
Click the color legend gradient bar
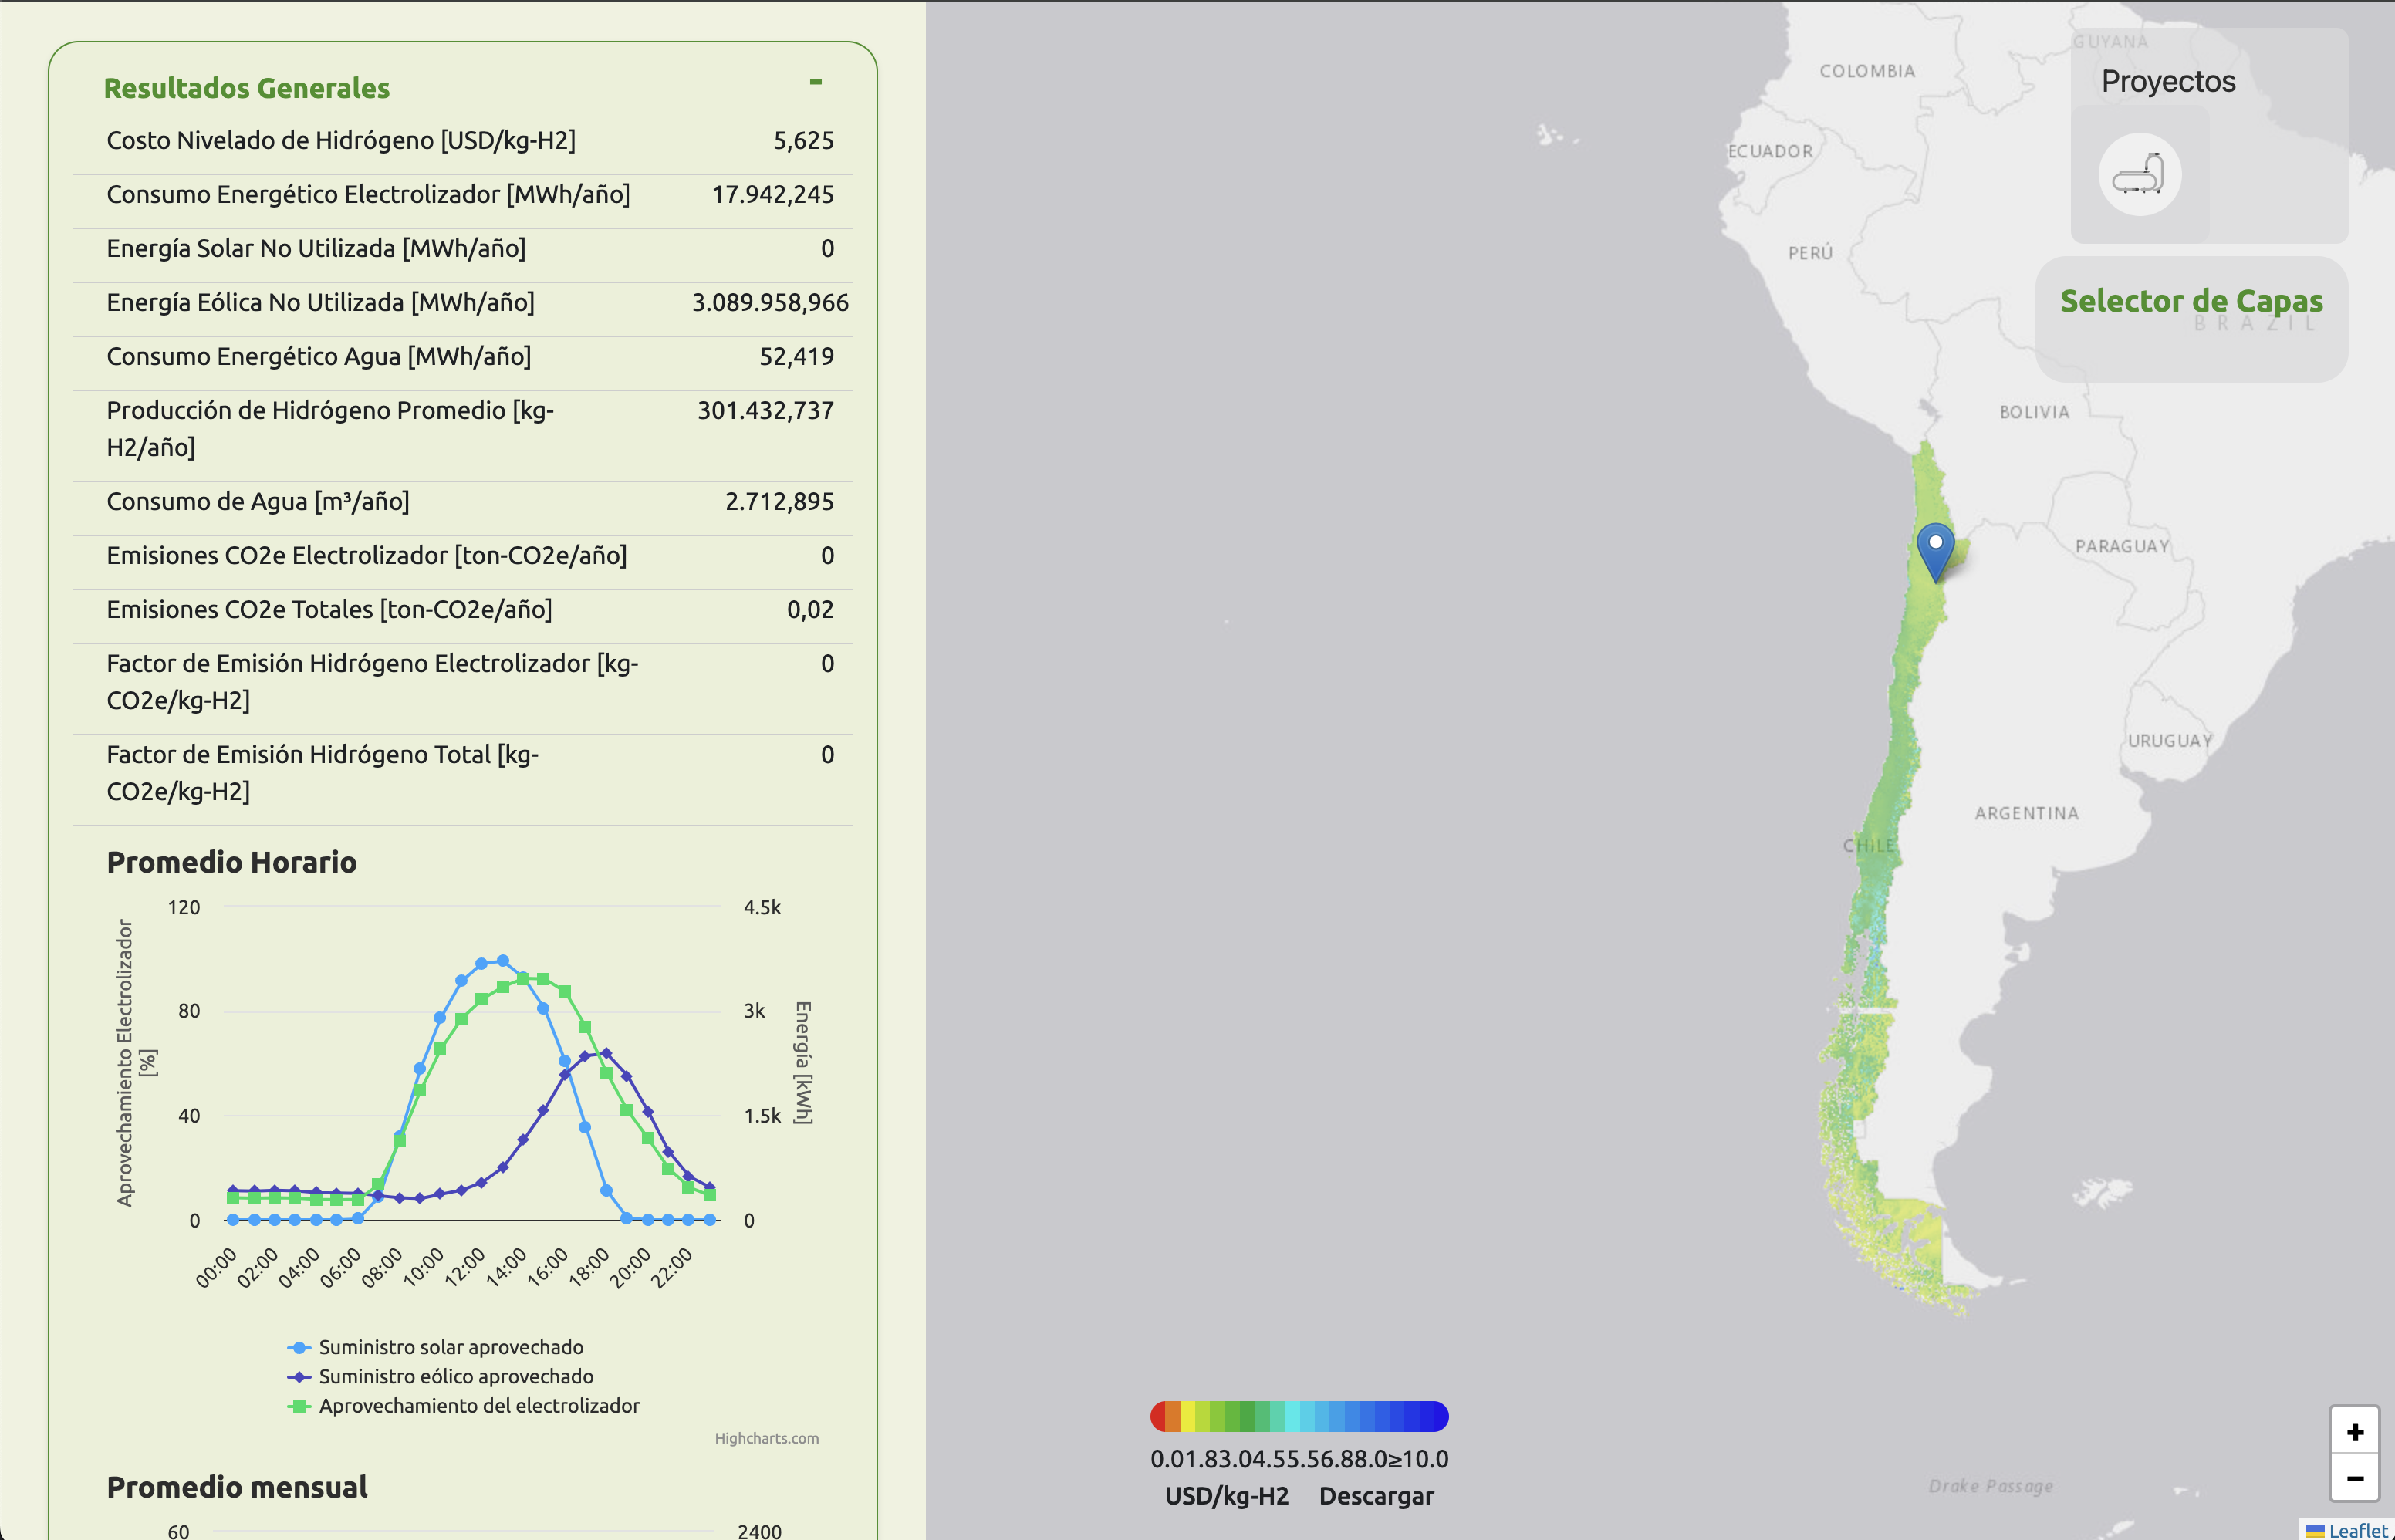(x=1299, y=1416)
